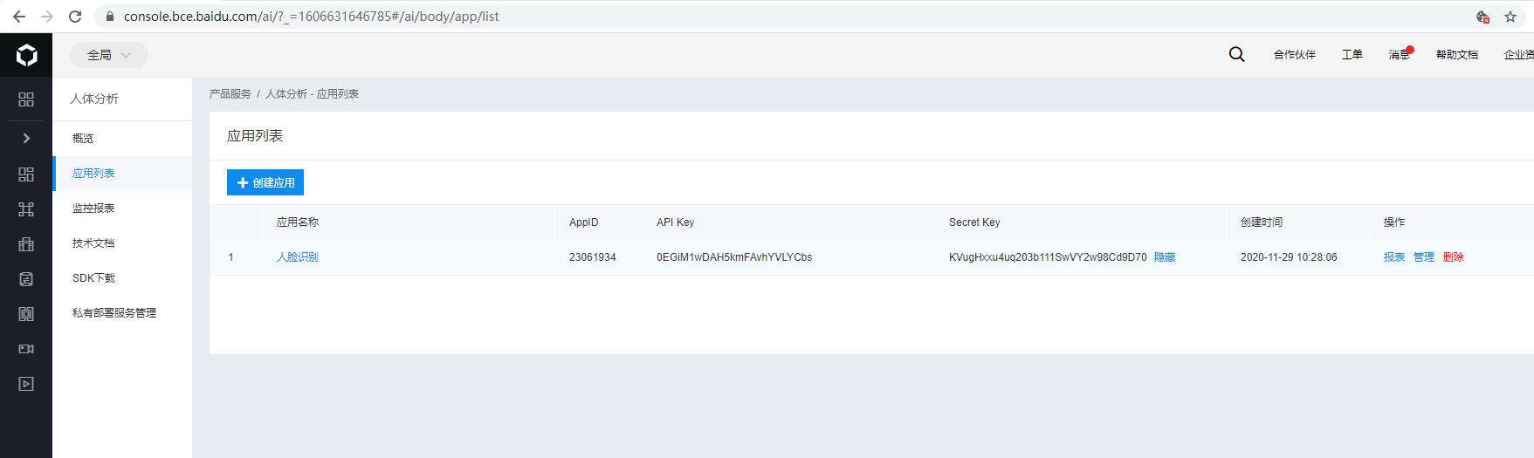Open the grid icon above the sidebar expand arrow
The width and height of the screenshot is (1534, 458).
26,99
